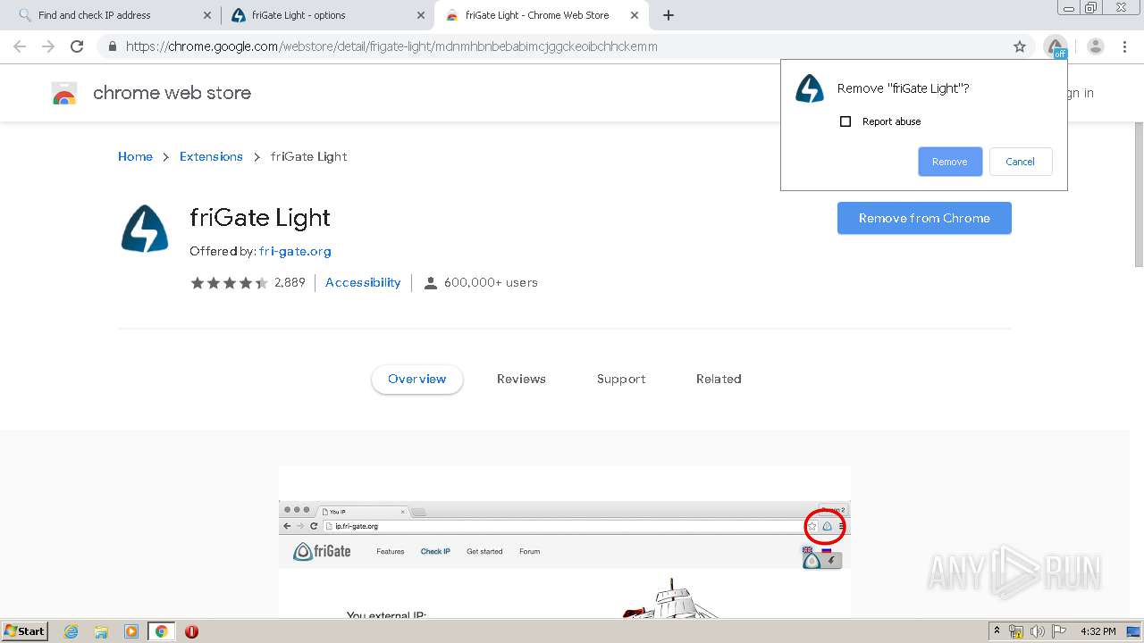Select the Support tab
The image size is (1144, 643).
pyautogui.click(x=621, y=379)
